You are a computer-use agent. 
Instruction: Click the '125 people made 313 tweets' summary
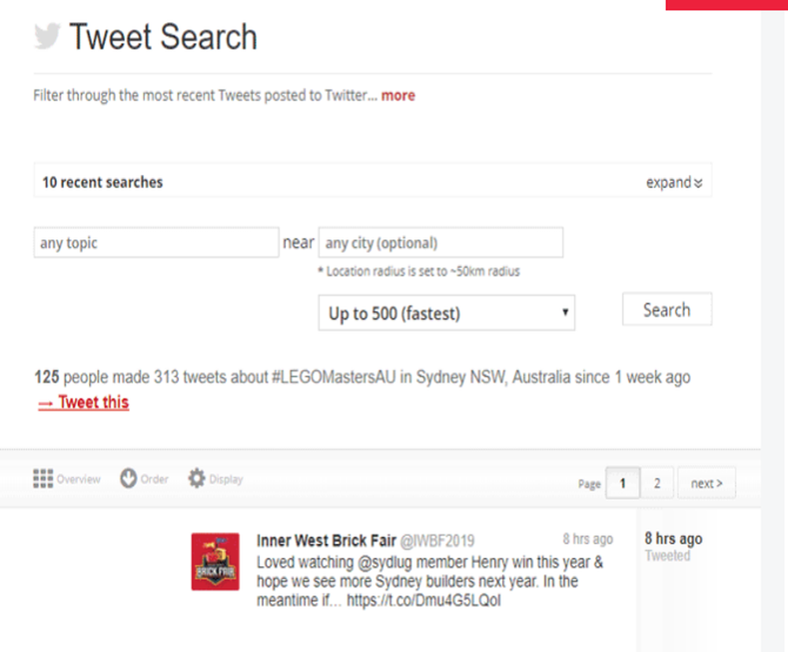[362, 376]
